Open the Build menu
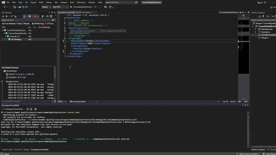The width and height of the screenshot is (276, 155). pos(41,3)
